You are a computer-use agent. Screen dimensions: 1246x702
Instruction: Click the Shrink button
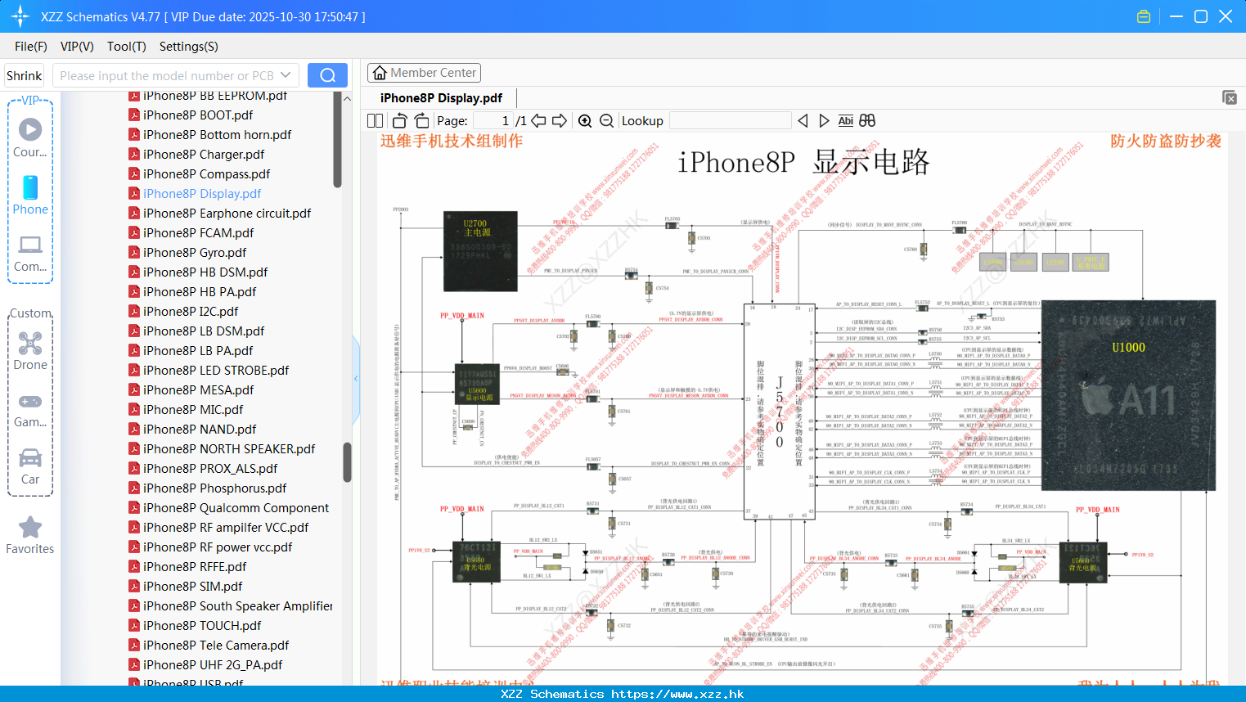click(25, 75)
